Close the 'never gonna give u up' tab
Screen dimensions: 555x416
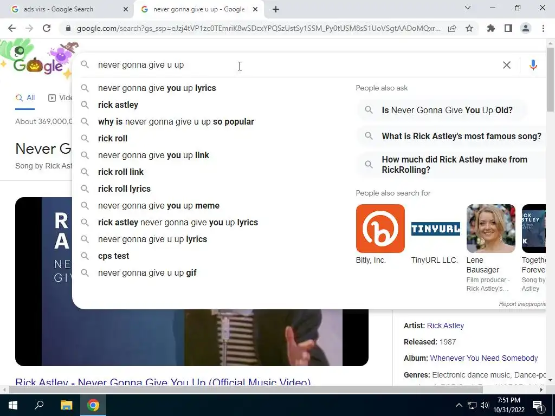pos(255,10)
